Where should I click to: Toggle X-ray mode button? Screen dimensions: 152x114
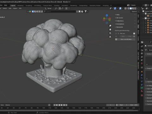(125, 9)
